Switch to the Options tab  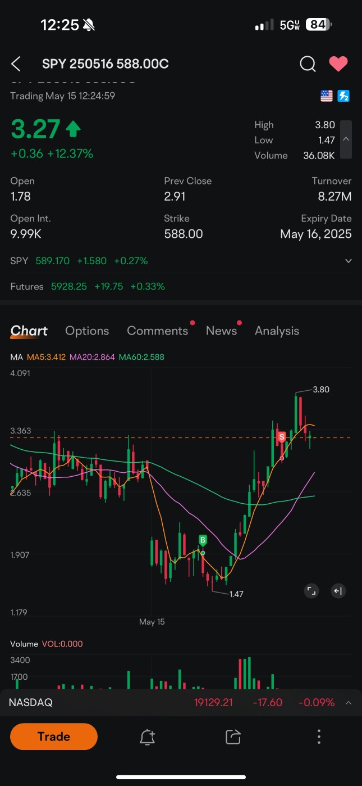coord(87,331)
